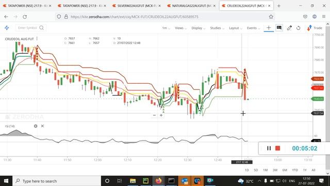Close the NATURALGAS22AUGFUT tab
Viewport: 330px width, 186px height.
214,6
